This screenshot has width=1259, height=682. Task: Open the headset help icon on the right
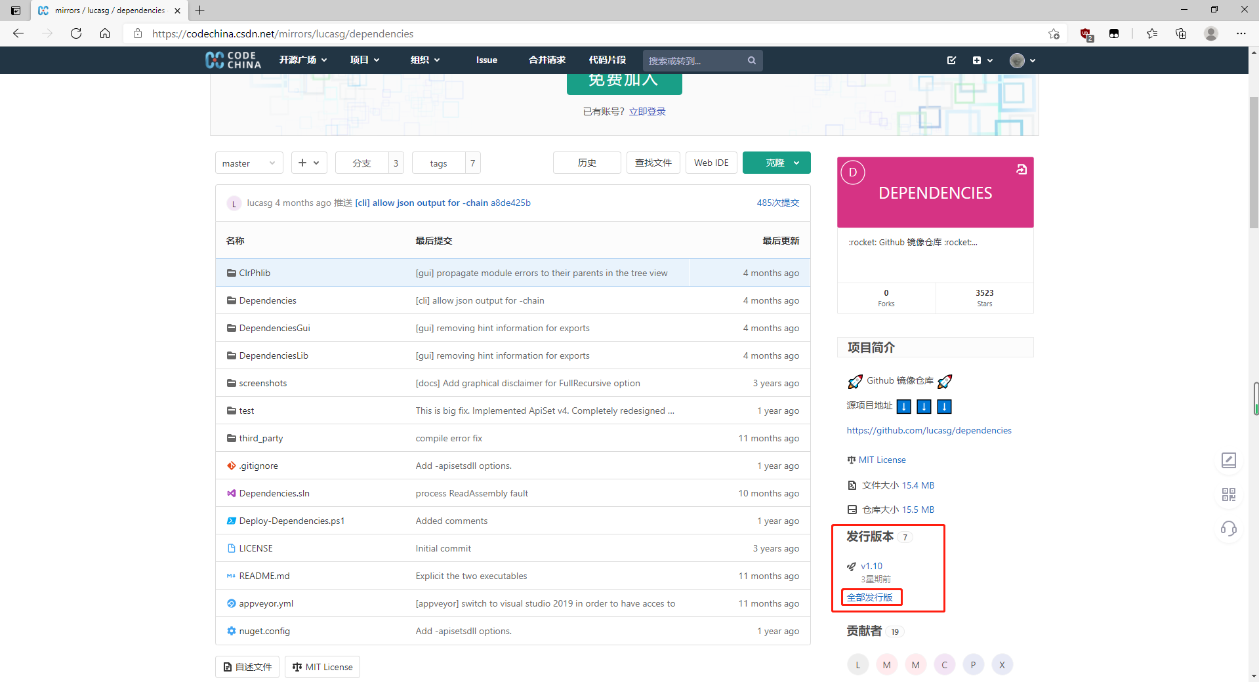coord(1229,529)
